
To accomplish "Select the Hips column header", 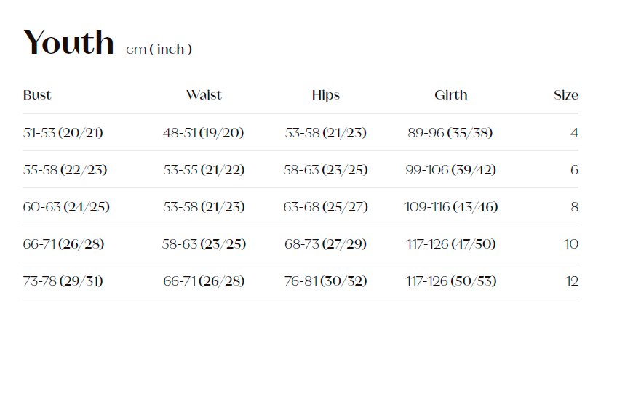I will 326,94.
